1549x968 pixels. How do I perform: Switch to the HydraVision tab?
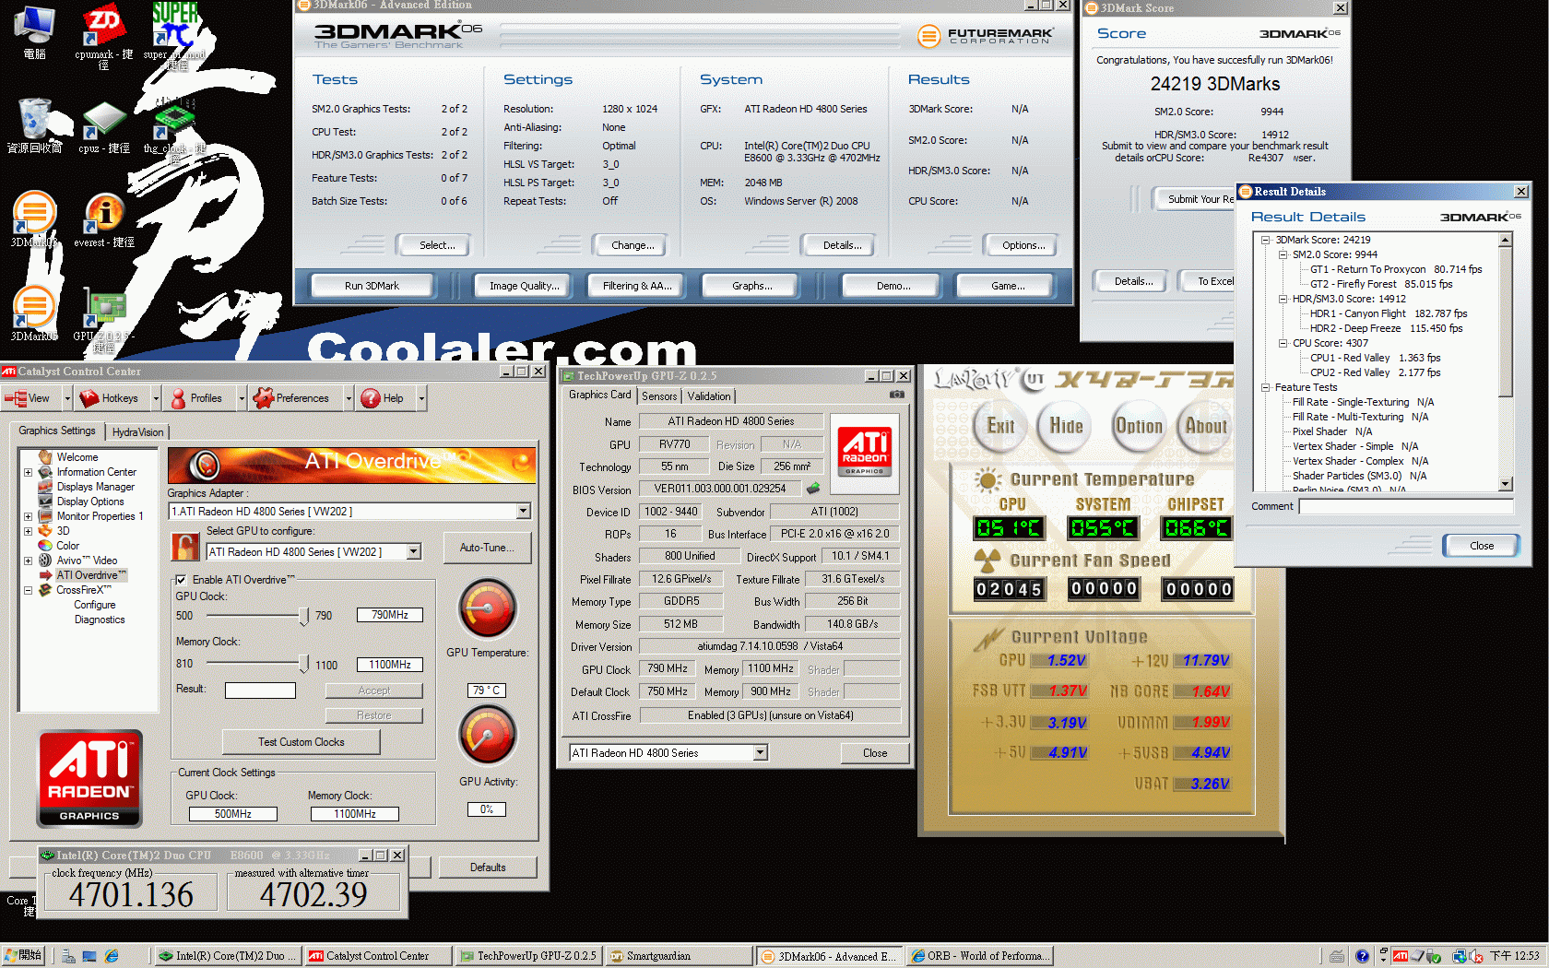(x=137, y=432)
